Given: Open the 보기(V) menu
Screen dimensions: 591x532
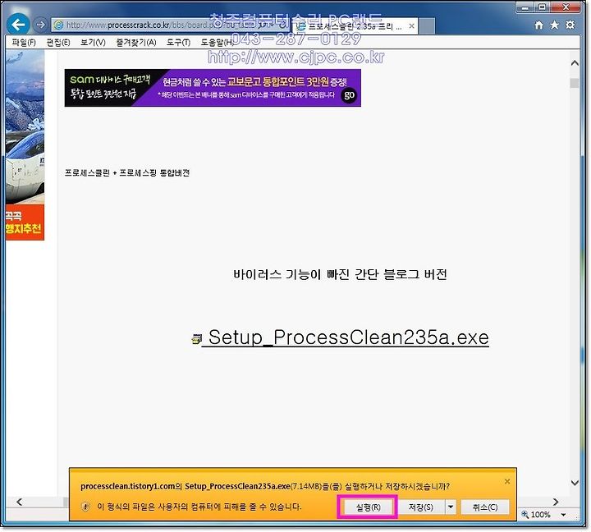Looking at the screenshot, I should pyautogui.click(x=93, y=42).
